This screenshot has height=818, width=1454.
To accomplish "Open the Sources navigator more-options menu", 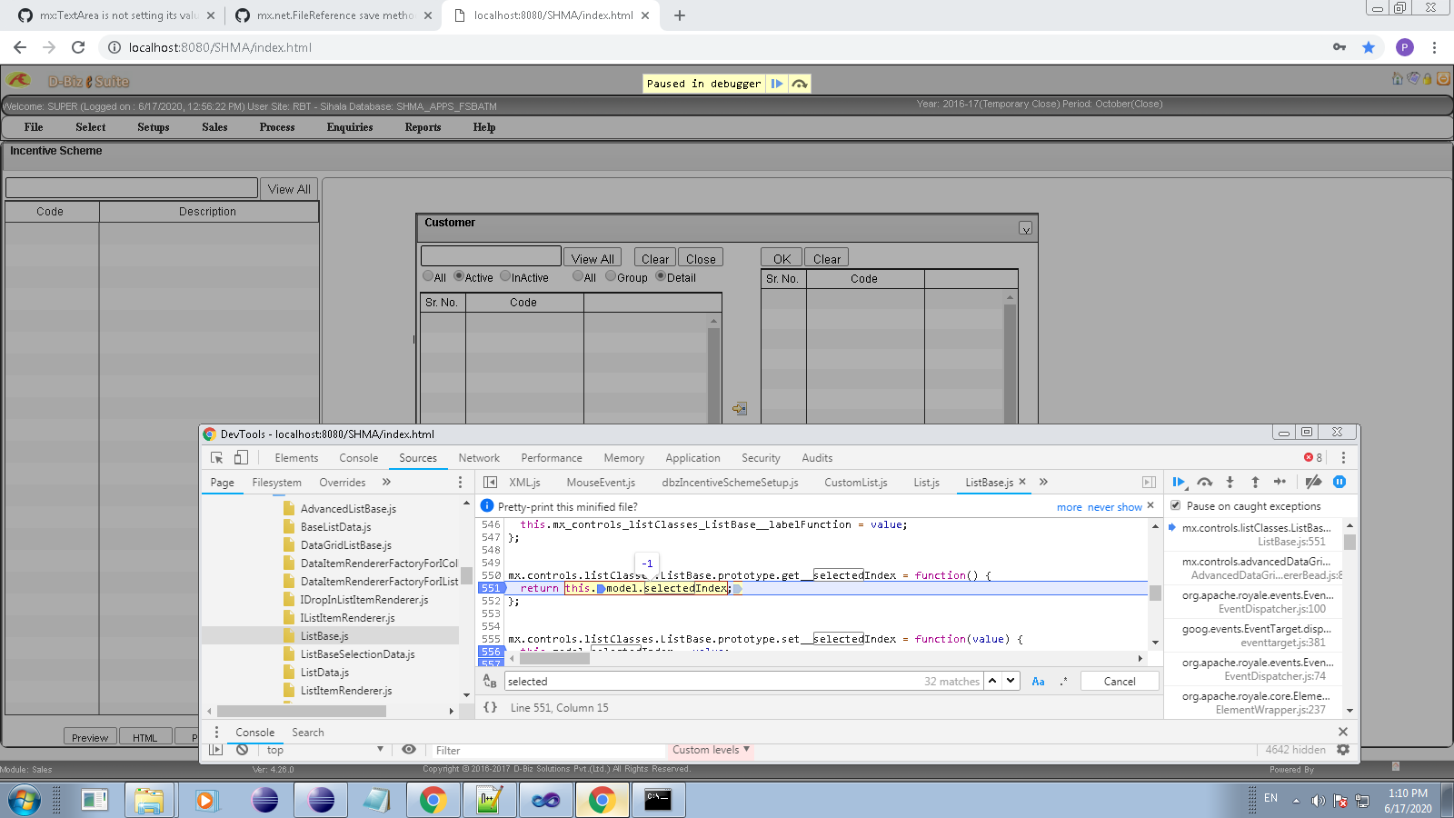I will (460, 483).
